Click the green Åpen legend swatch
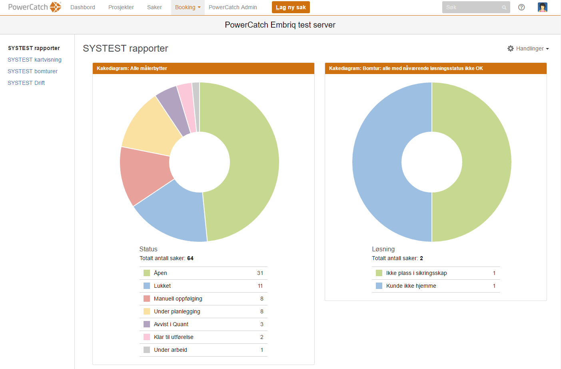561x369 pixels. coord(147,273)
